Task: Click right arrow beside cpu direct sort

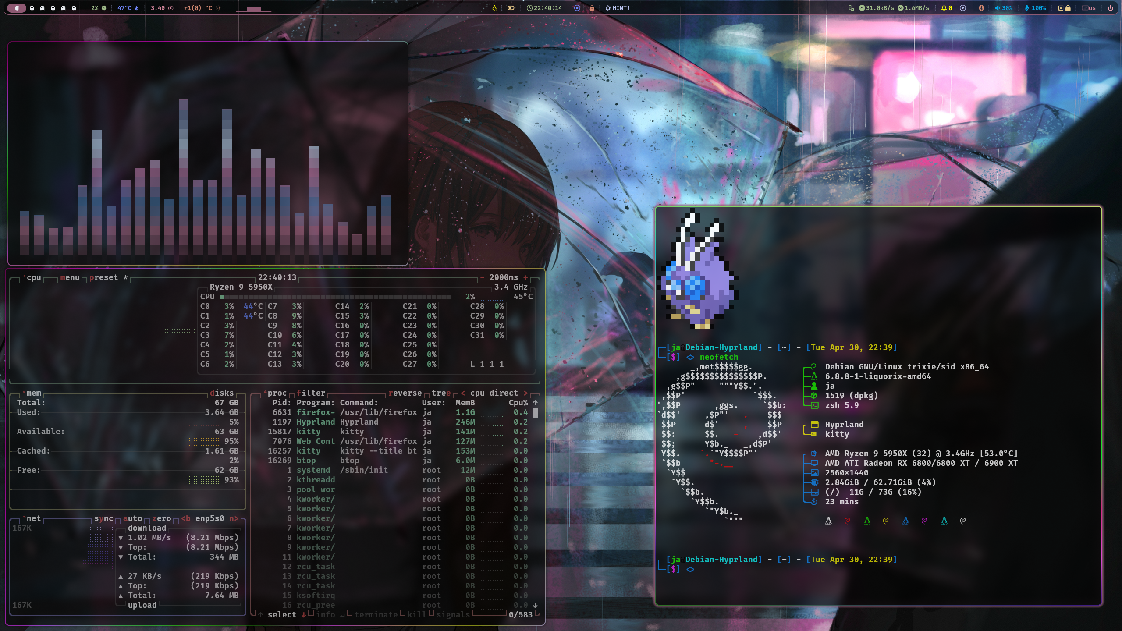Action: [x=525, y=393]
